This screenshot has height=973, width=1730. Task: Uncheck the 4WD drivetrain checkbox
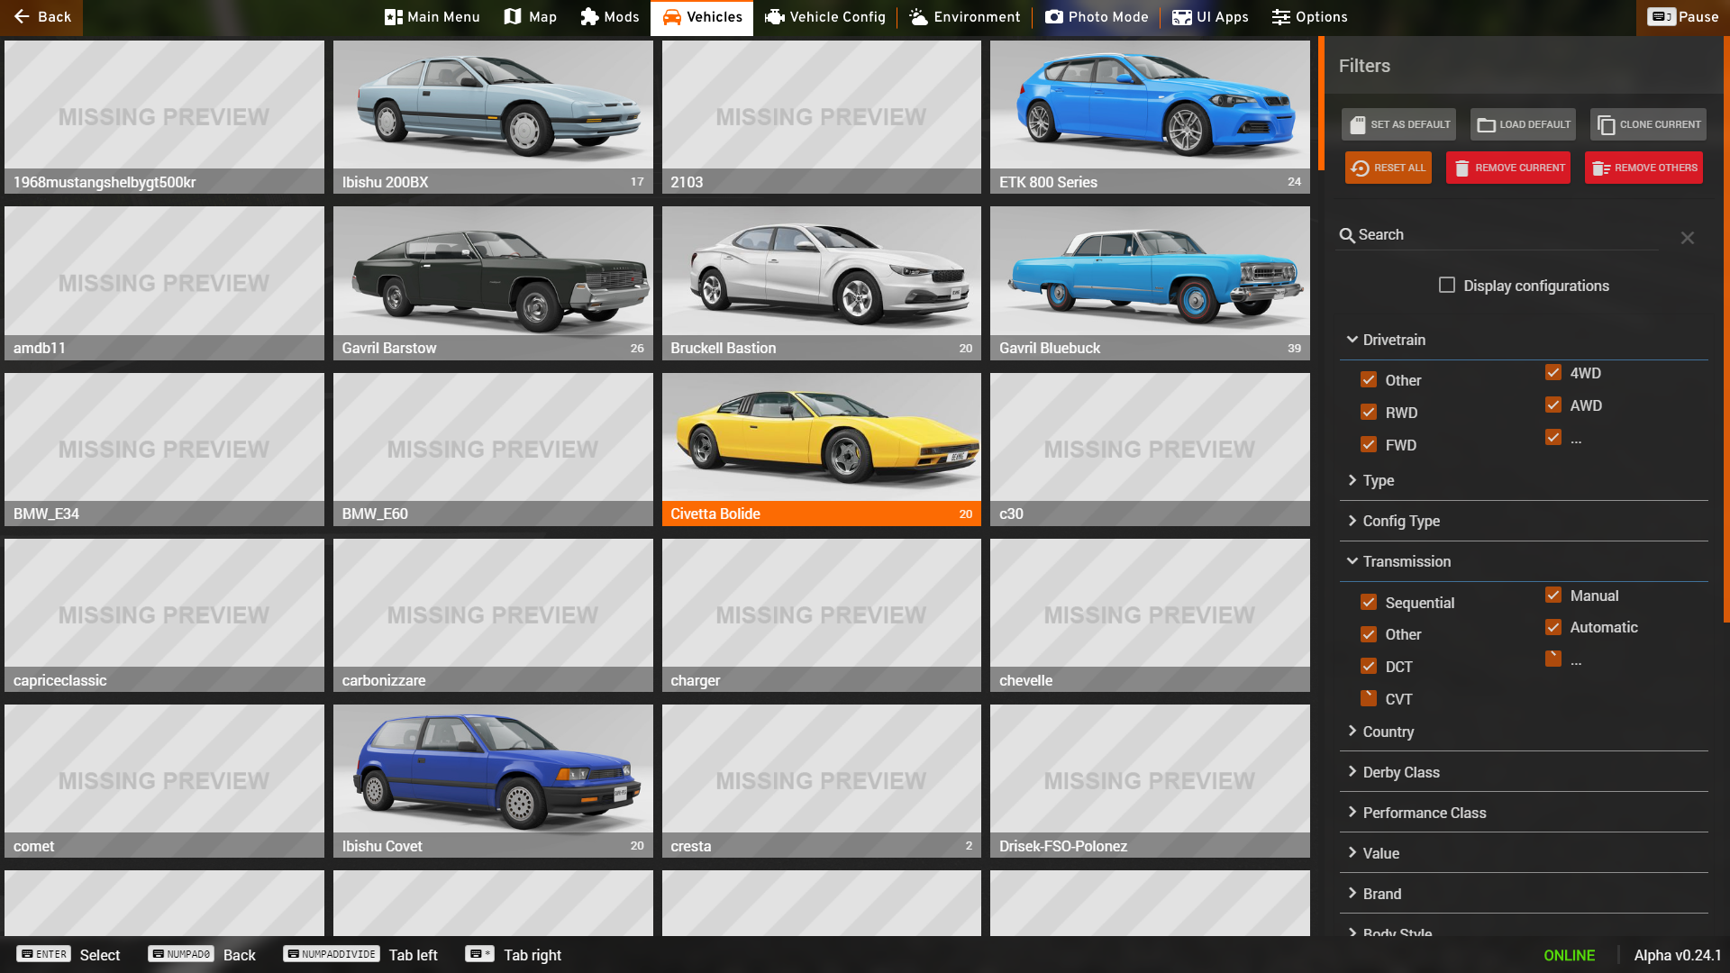(x=1553, y=372)
